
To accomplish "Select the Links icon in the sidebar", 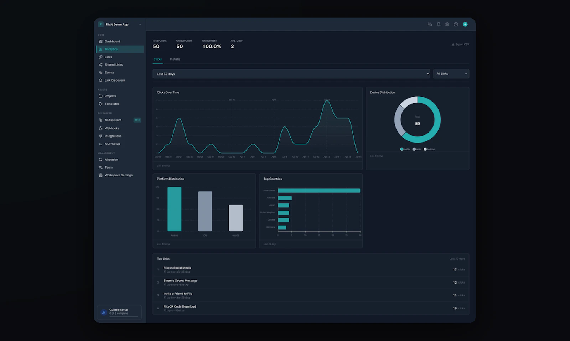I will click(x=101, y=57).
